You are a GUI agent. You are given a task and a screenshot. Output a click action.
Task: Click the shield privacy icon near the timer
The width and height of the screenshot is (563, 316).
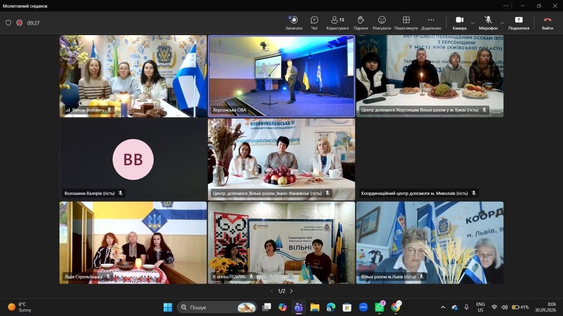pos(8,23)
